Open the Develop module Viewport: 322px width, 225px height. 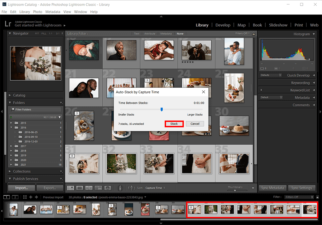223,25
